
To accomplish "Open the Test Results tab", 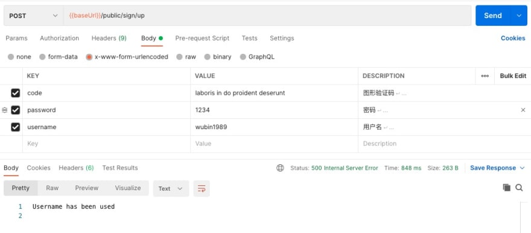I will point(120,168).
